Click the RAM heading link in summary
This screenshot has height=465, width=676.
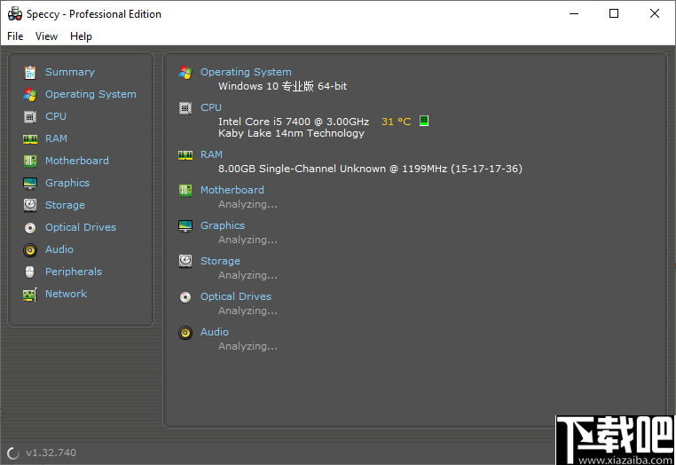[211, 154]
